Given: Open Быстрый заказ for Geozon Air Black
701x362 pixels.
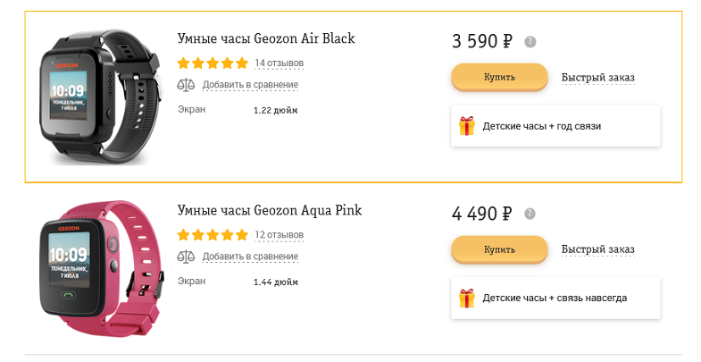Looking at the screenshot, I should (x=597, y=78).
